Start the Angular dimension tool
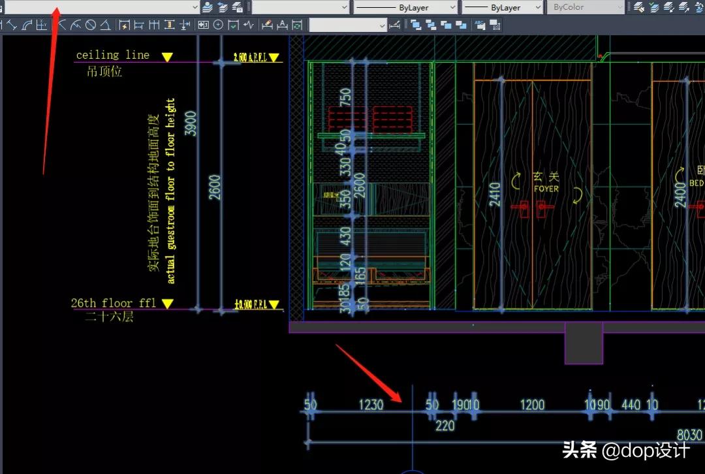 105,25
